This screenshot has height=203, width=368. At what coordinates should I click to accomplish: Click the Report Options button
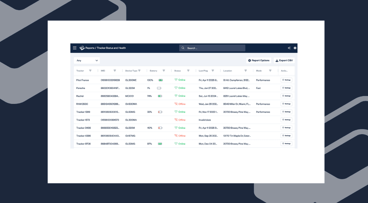259,61
